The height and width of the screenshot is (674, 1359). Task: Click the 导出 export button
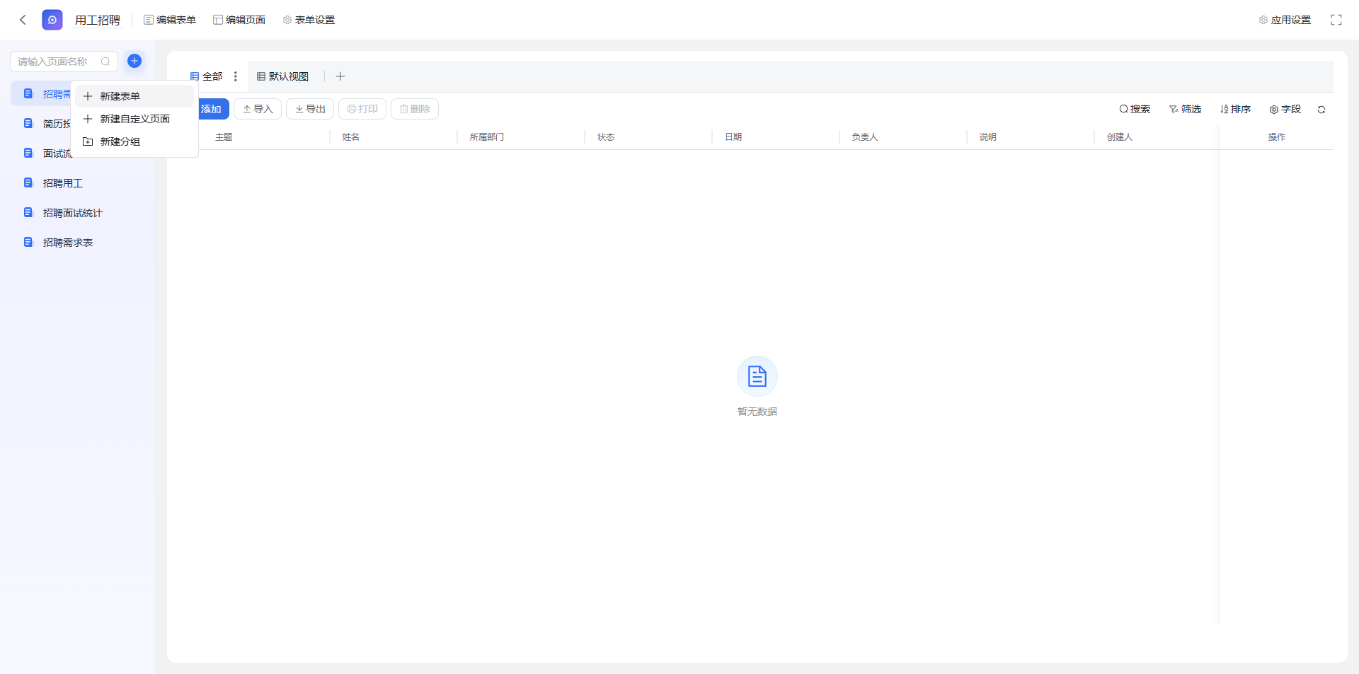310,109
